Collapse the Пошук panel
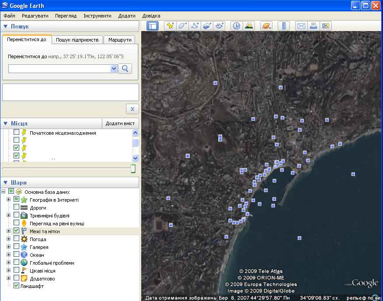Screen dimensions: 383x301 (5, 27)
